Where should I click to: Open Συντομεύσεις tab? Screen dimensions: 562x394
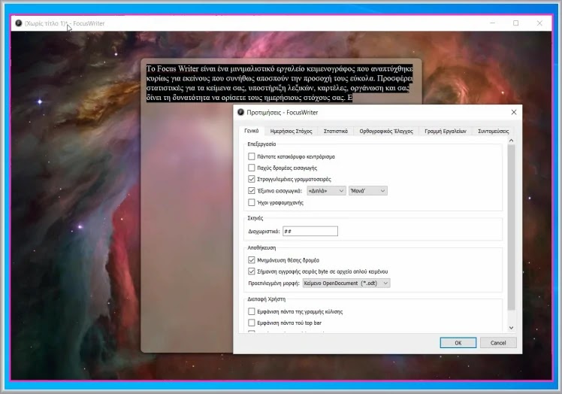[x=493, y=132]
